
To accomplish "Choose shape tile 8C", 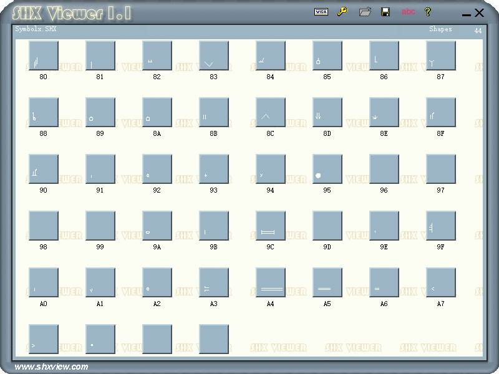I will (x=271, y=113).
